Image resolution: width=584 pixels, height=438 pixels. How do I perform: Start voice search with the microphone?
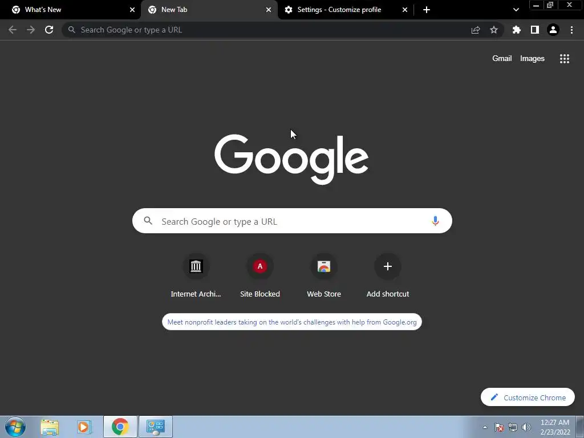pos(435,221)
